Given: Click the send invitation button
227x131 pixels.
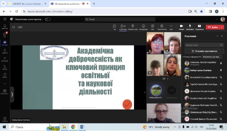Looking at the screenshot, I should [x=204, y=51].
